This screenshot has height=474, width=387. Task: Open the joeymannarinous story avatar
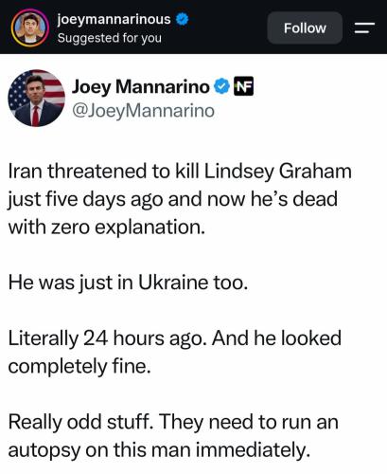point(30,27)
